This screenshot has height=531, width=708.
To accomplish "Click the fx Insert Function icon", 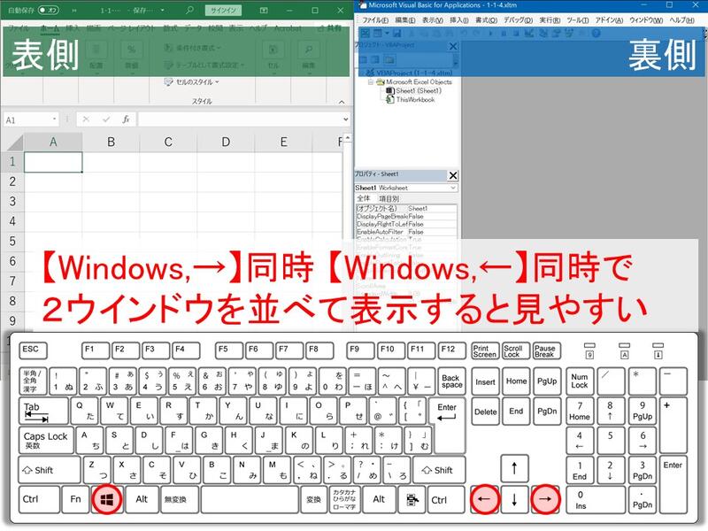I will click(126, 119).
